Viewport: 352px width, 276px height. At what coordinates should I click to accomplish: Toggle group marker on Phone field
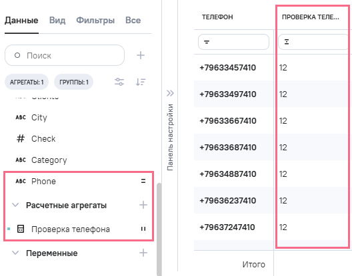click(x=143, y=181)
